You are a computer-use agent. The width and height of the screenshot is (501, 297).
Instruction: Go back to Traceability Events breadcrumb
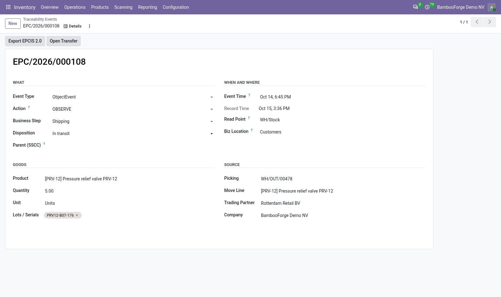pyautogui.click(x=40, y=19)
